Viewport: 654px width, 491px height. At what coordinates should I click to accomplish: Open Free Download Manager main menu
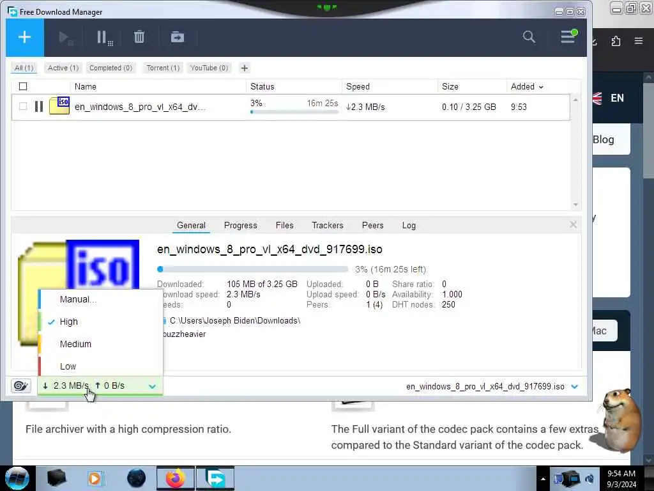click(x=568, y=36)
